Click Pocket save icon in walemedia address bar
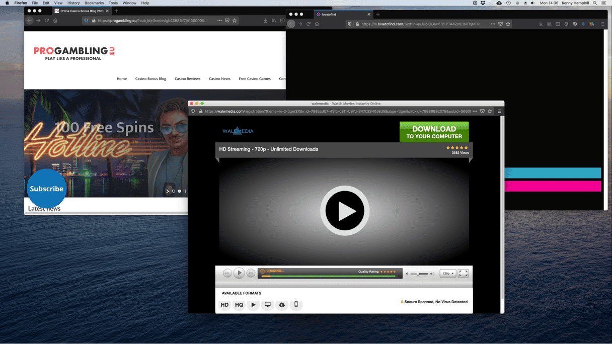The width and height of the screenshot is (612, 344). click(x=482, y=111)
